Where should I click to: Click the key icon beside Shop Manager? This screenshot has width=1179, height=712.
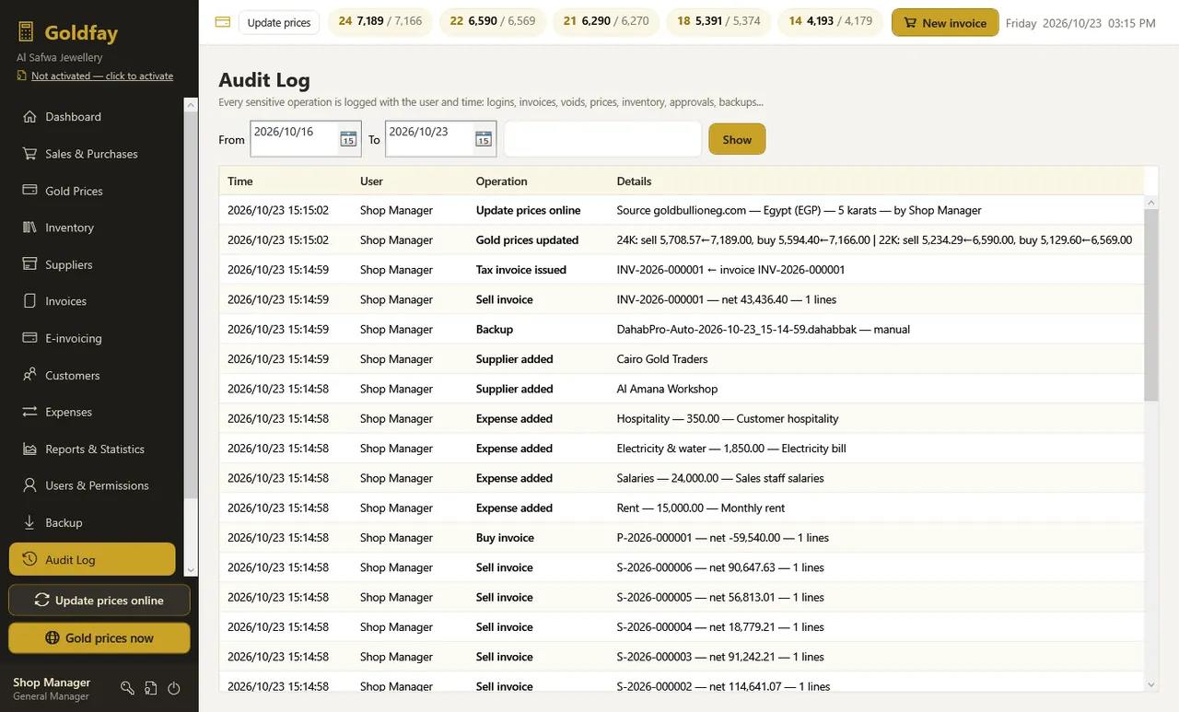127,688
